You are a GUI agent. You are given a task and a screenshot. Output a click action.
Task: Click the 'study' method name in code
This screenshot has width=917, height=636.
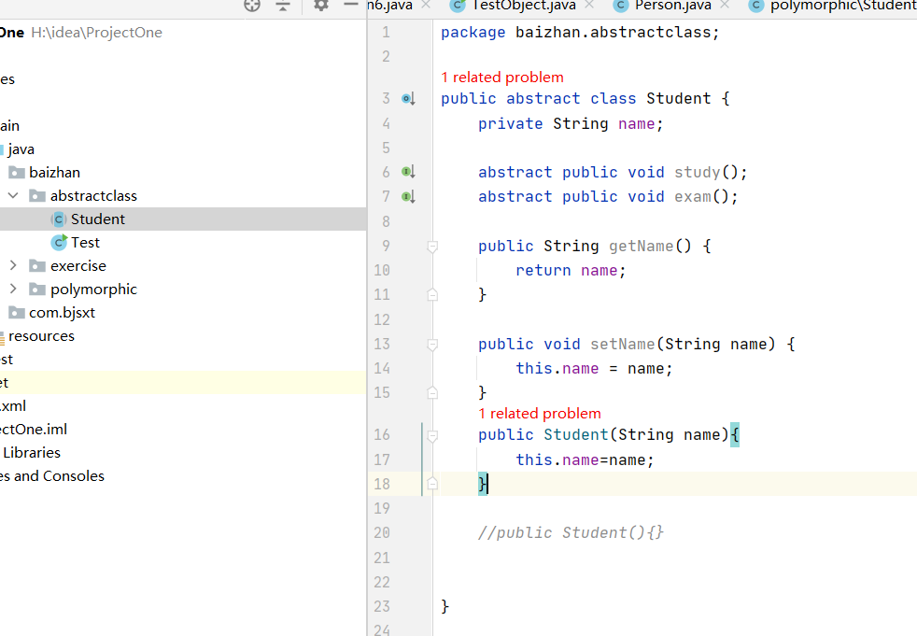tap(698, 173)
